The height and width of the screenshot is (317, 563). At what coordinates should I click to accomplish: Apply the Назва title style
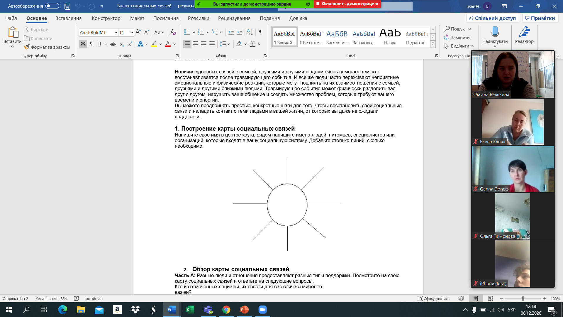click(390, 37)
